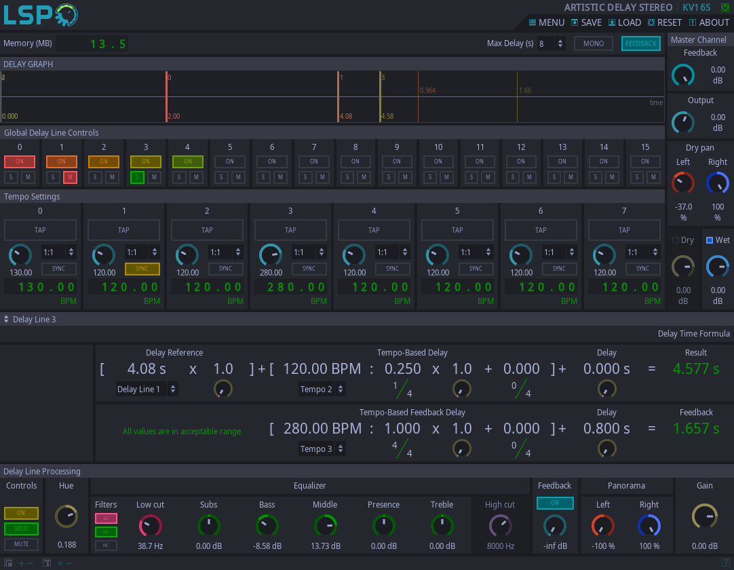The width and height of the screenshot is (734, 570).
Task: Toggle the FEEDBACK button near Max Delay
Action: (x=641, y=43)
